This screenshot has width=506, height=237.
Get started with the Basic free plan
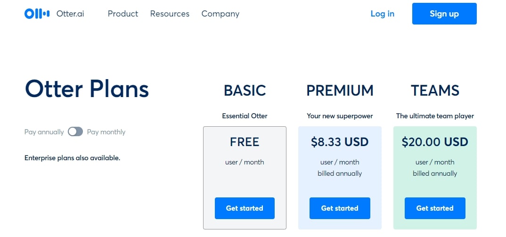click(245, 208)
